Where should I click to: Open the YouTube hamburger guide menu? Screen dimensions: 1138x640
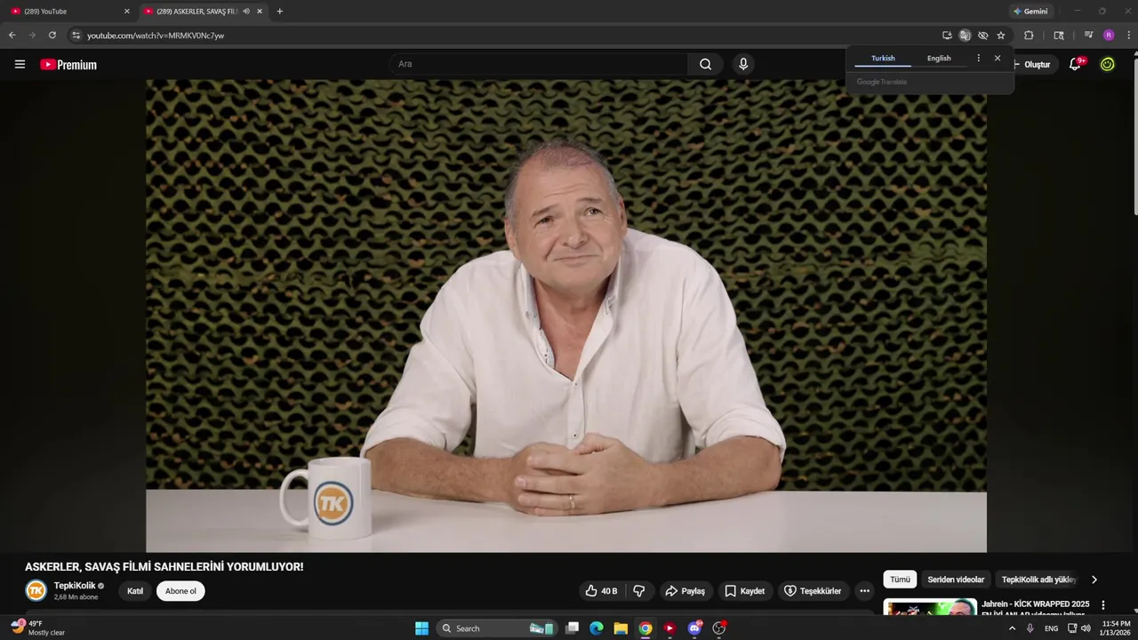click(20, 64)
